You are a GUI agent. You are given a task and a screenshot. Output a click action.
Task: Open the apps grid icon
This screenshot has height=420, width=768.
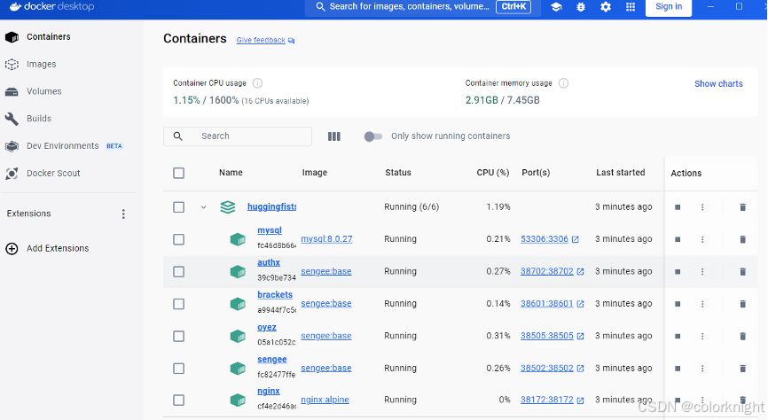point(631,7)
